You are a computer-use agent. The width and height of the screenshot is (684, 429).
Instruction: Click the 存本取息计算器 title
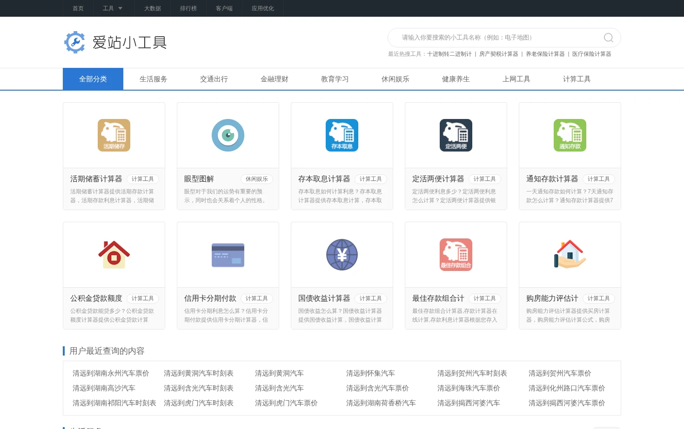[x=324, y=179]
